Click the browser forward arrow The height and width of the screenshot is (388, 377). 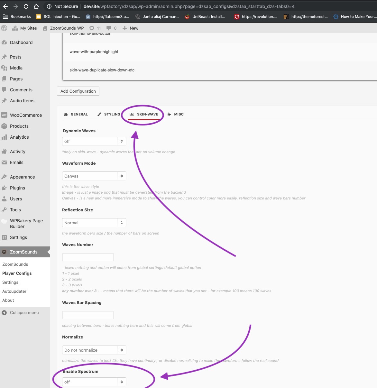pos(16,6)
